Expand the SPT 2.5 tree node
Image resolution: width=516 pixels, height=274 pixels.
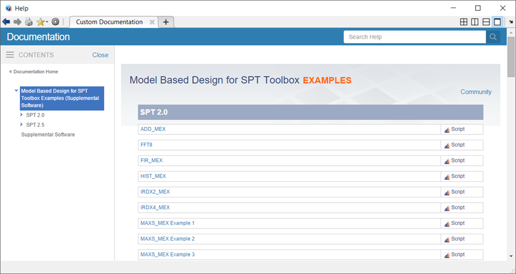point(22,124)
